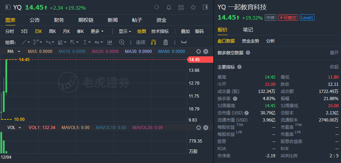This screenshot has width=341, height=163.
Task: Select the 日K daily candlestick view
Action: tap(39, 31)
